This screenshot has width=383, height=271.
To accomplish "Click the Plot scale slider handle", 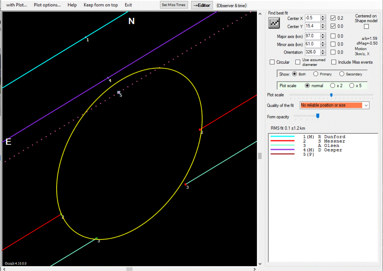I will tap(331, 95).
